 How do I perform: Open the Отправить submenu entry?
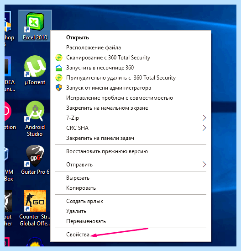(131, 165)
